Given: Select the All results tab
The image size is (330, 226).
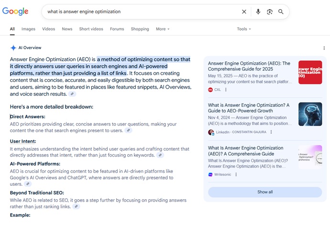Looking at the screenshot, I should pyautogui.click(x=12, y=29).
